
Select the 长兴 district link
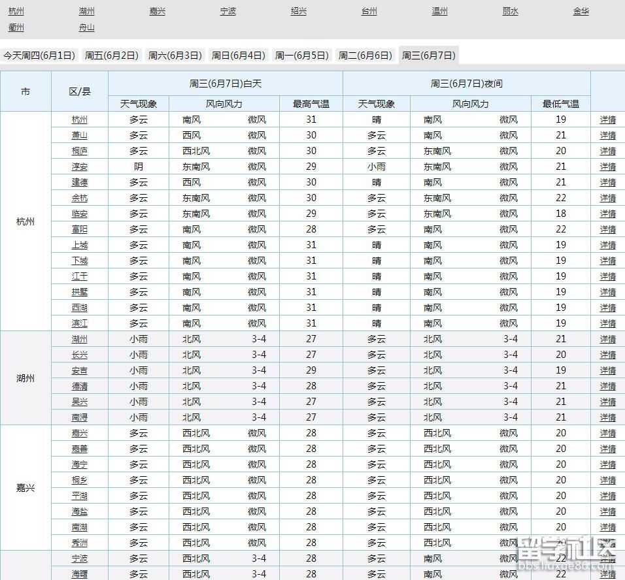click(79, 355)
